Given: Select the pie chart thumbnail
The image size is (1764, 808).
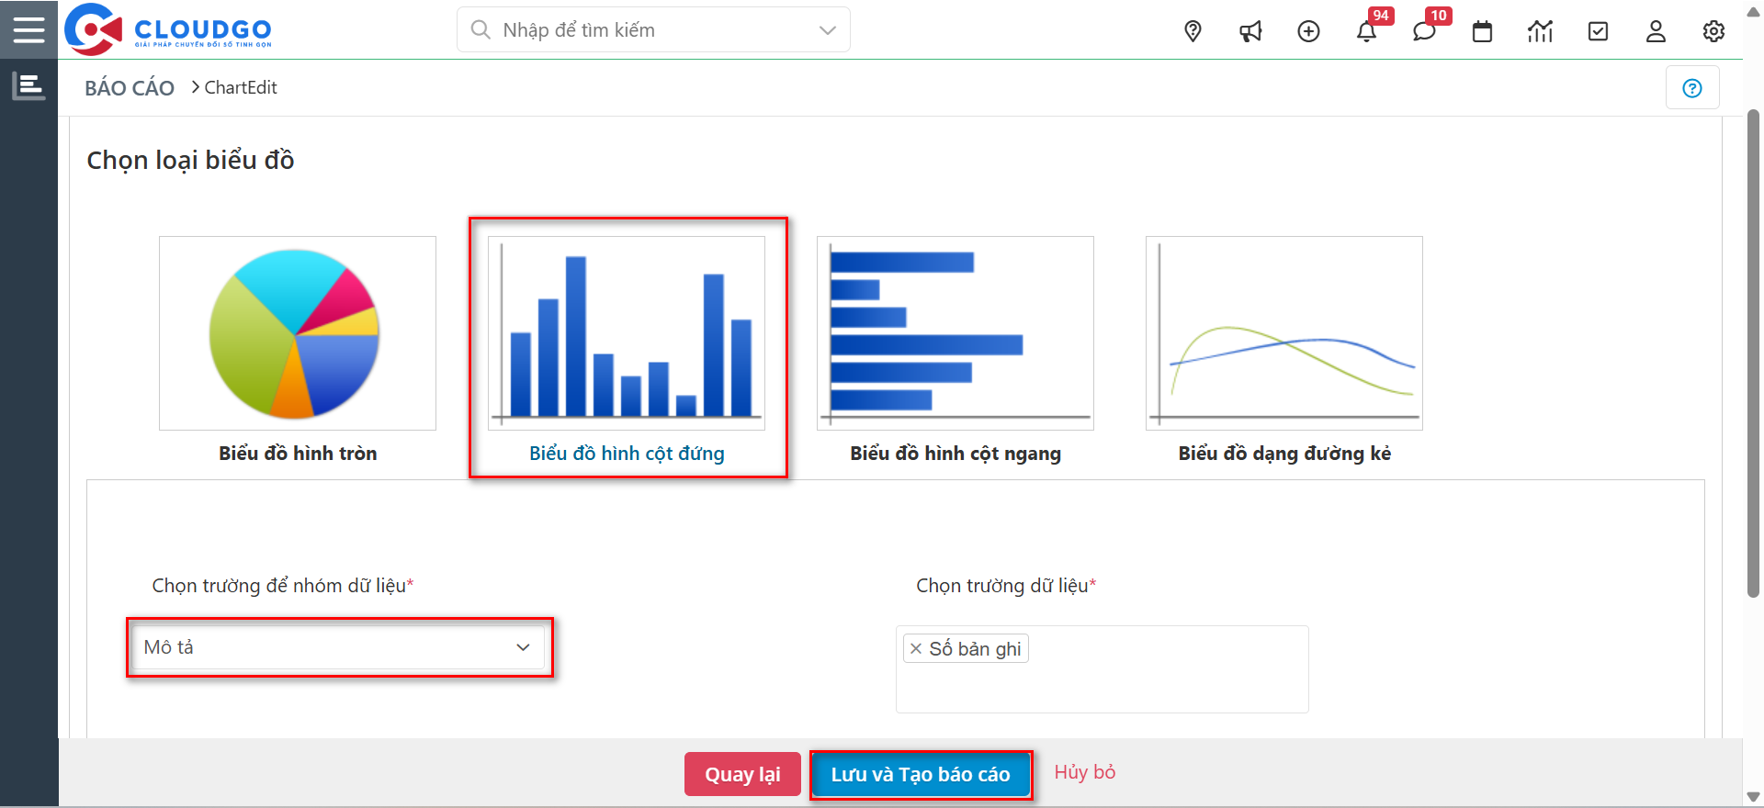Looking at the screenshot, I should tap(297, 333).
